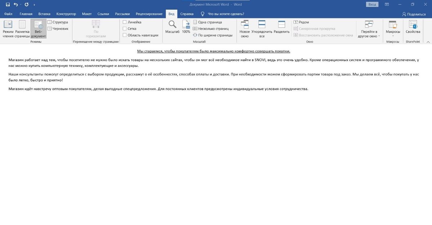Switch to Read Mode (Режим чтения)
This screenshot has width=432, height=225.
(8, 29)
